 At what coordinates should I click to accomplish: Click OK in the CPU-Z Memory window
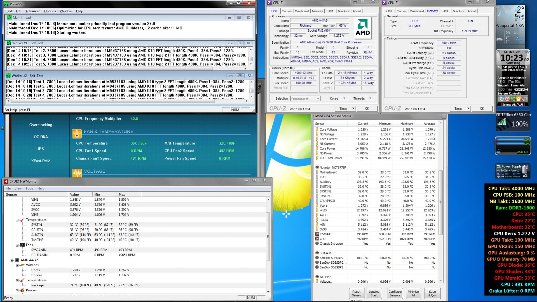[x=482, y=109]
